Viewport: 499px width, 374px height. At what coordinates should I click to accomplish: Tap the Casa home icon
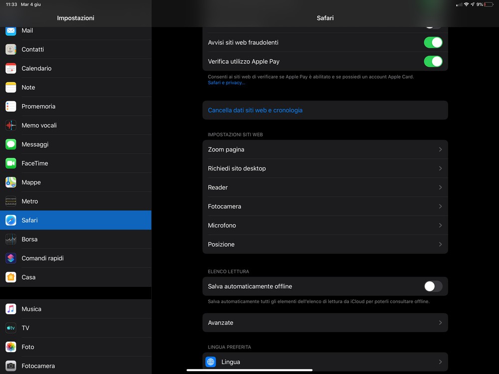pos(11,277)
